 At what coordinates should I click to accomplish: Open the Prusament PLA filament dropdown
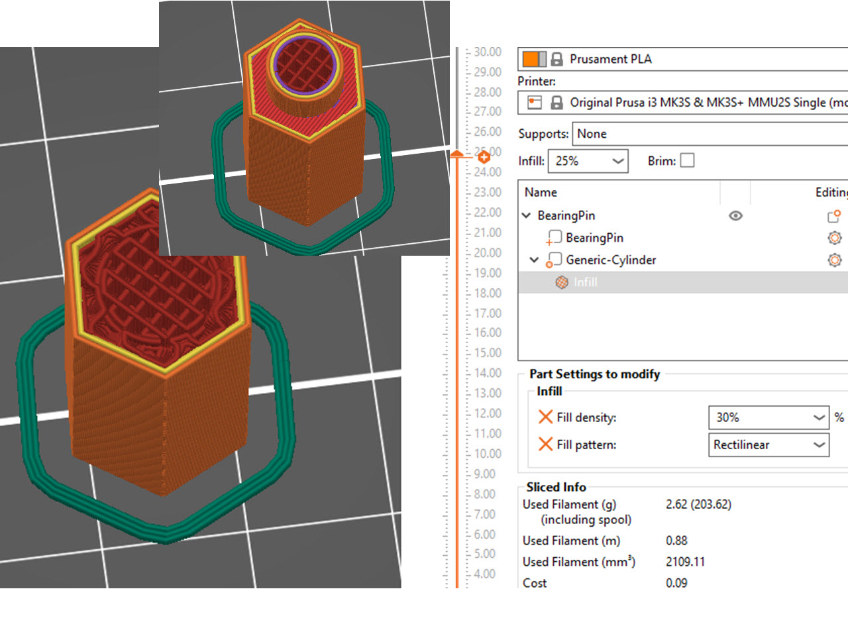pyautogui.click(x=682, y=59)
